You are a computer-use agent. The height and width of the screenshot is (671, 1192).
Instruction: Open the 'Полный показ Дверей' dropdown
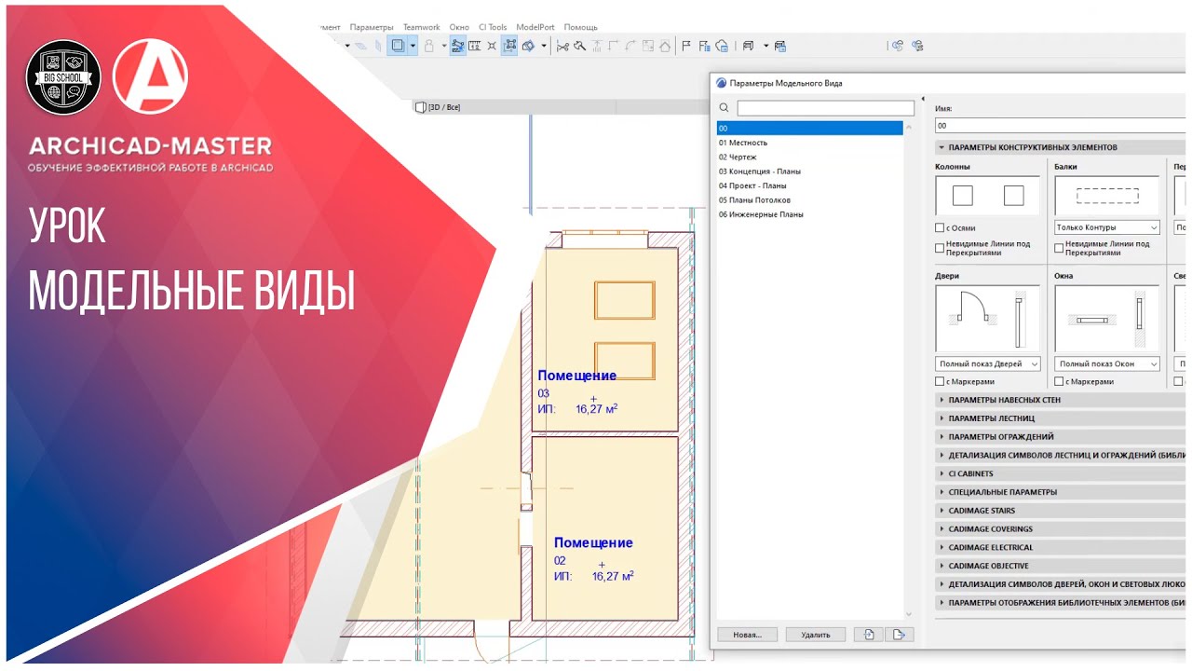pos(988,363)
